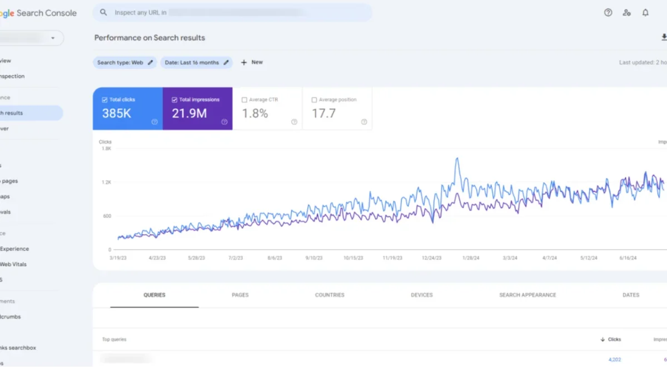Image resolution: width=667 pixels, height=375 pixels.
Task: Edit the Search type filter via its pencil icon
Action: (149, 62)
